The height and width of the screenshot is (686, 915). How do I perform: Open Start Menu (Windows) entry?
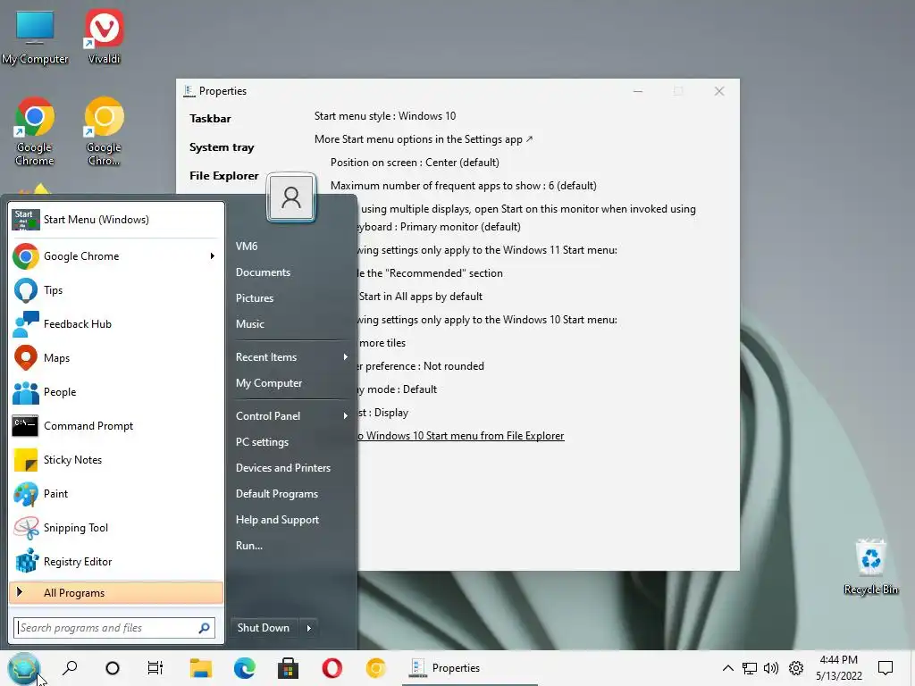115,220
